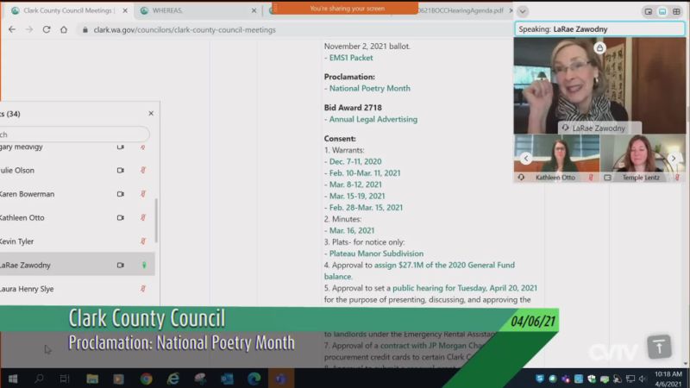Click the camera icon next to Karen Bowerman
This screenshot has width=690, height=388.
(121, 194)
